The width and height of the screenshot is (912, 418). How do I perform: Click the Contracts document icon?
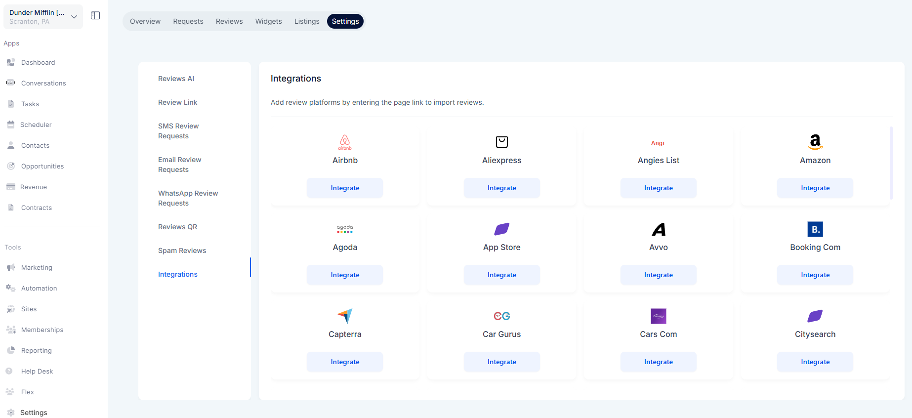[10, 208]
